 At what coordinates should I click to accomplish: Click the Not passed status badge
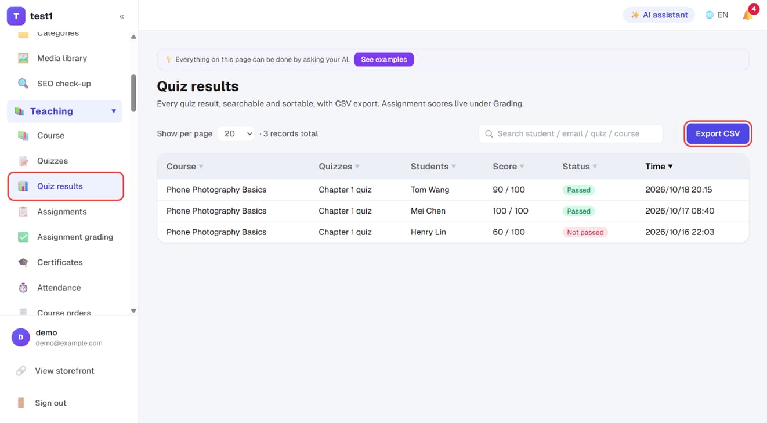point(585,232)
